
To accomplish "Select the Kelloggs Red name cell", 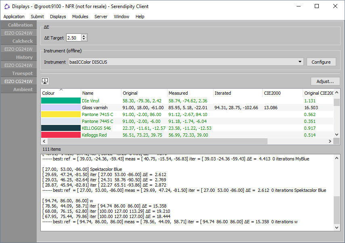I will pyautogui.click(x=94, y=135).
